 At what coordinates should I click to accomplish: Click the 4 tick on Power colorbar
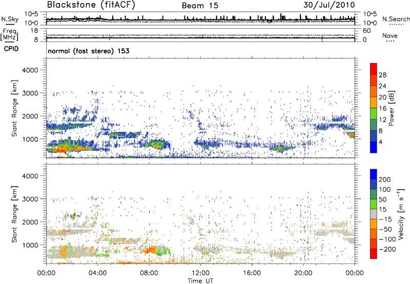click(x=380, y=143)
